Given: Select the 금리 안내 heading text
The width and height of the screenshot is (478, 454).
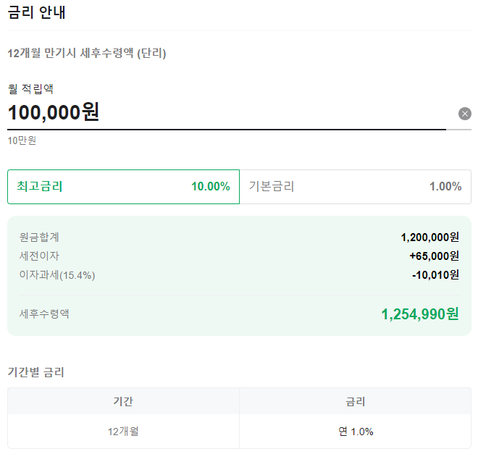Looking at the screenshot, I should (x=36, y=12).
